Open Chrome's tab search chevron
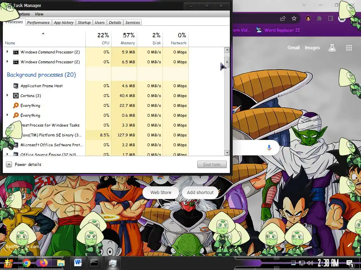 point(304,5)
